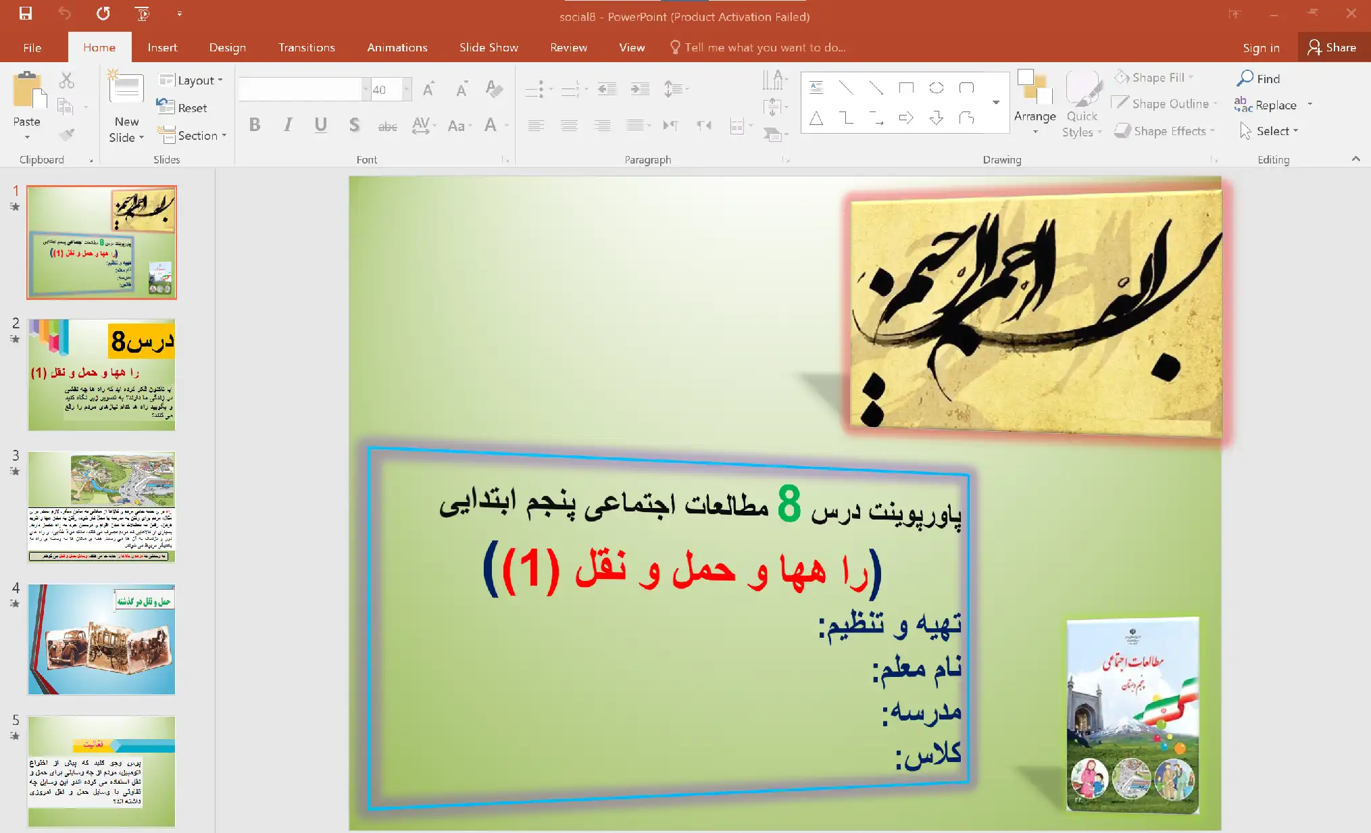Insert an Oval shape from the gallery
This screenshot has width=1371, height=833.
point(936,87)
